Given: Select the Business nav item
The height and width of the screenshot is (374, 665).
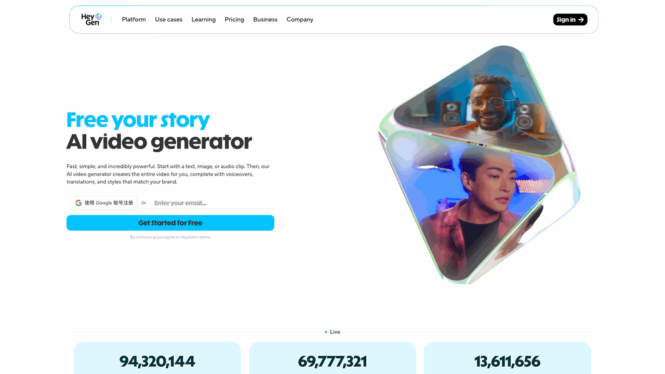Looking at the screenshot, I should [265, 20].
